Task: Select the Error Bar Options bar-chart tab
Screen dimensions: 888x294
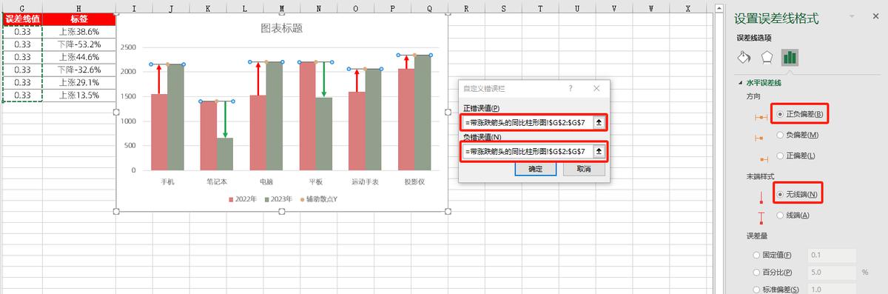Action: click(x=790, y=57)
